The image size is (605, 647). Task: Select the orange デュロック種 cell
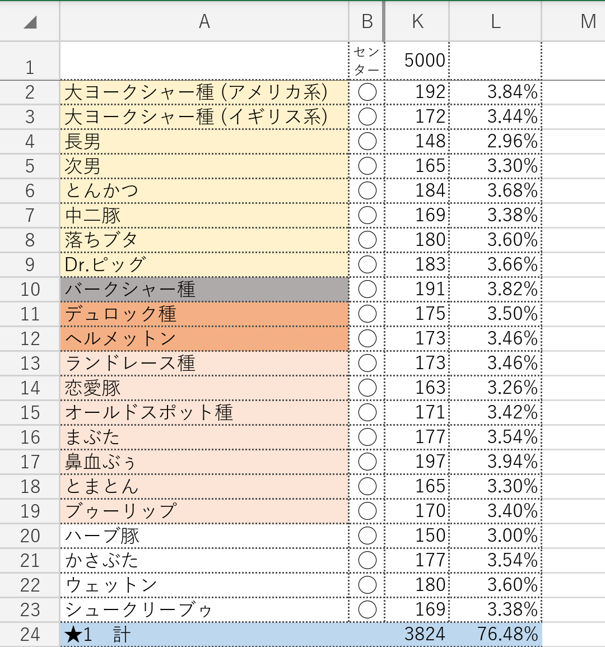tap(204, 314)
